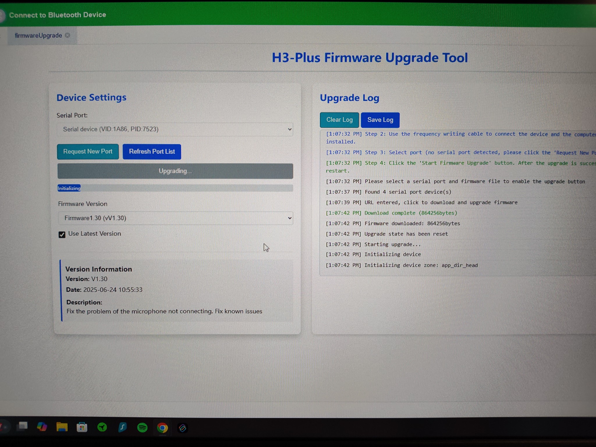Expand the Serial Port dropdown
Viewport: 596px width, 447px height.
(x=175, y=129)
